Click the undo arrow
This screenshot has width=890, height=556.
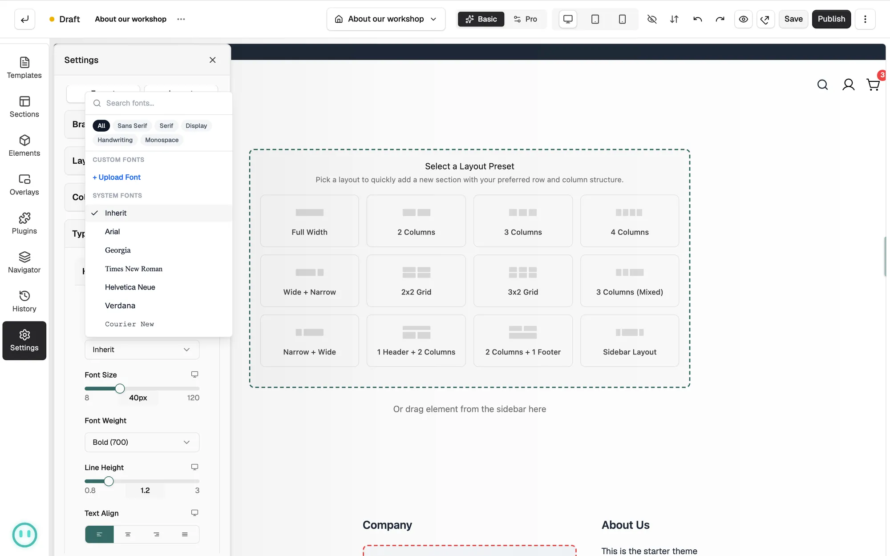(x=697, y=19)
